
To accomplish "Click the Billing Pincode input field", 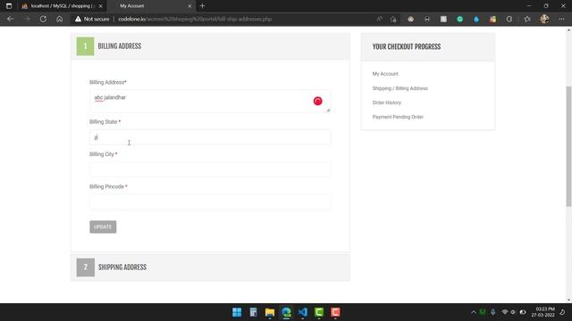I will [210, 202].
